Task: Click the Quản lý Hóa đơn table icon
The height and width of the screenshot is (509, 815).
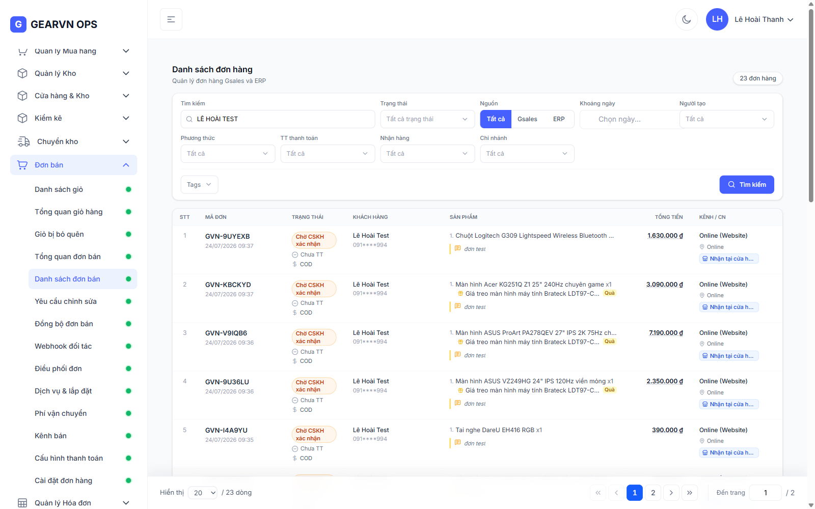Action: 22,503
